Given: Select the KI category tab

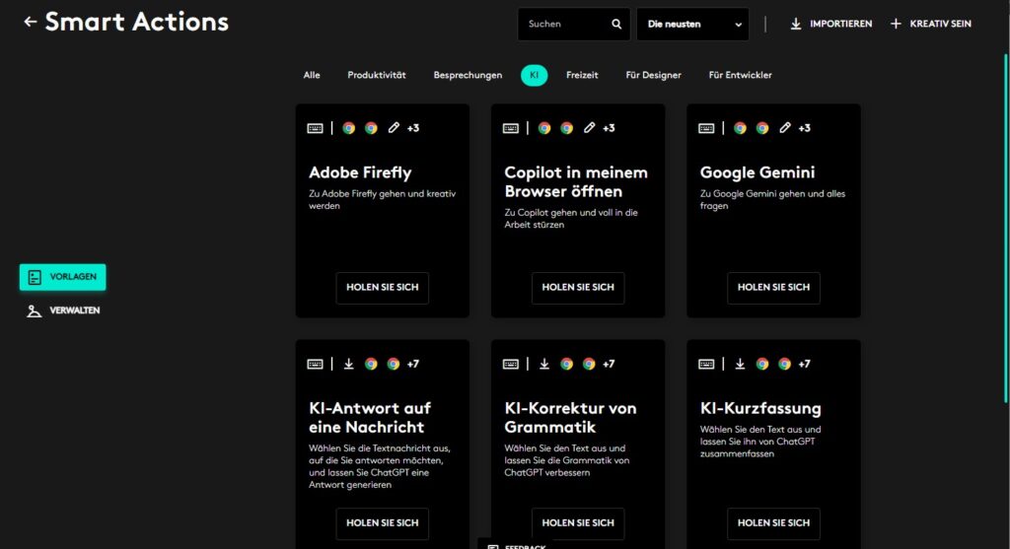Looking at the screenshot, I should pyautogui.click(x=534, y=75).
